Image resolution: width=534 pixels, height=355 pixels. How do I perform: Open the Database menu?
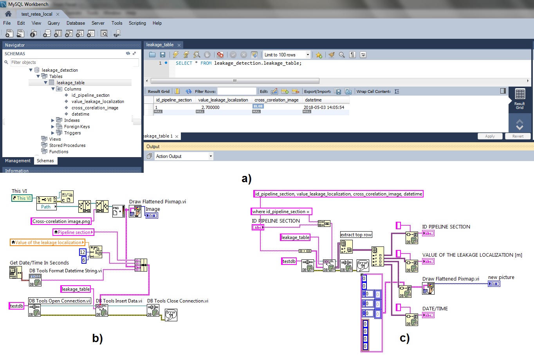click(x=76, y=23)
